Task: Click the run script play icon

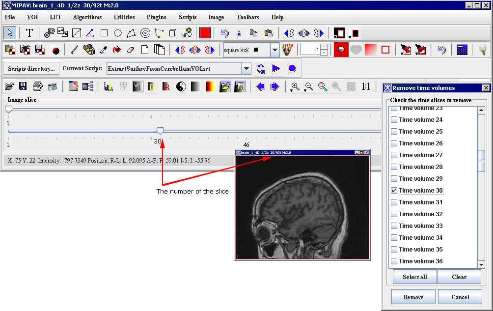Action: [276, 68]
